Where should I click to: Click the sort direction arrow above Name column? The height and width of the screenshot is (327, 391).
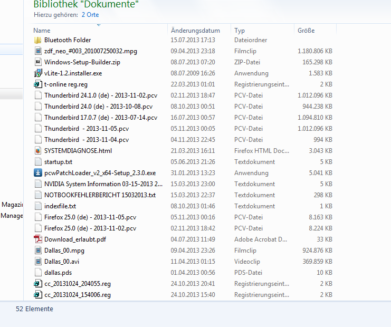(99, 25)
